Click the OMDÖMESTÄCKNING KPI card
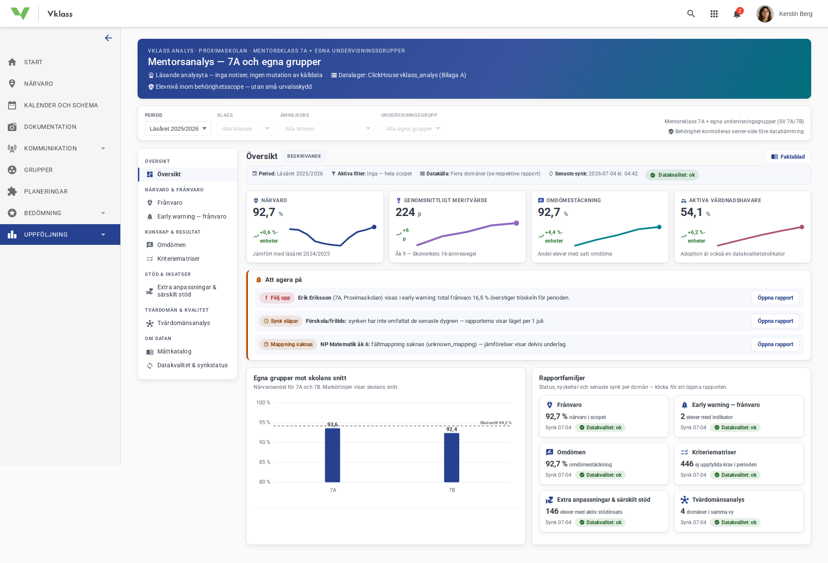This screenshot has width=828, height=563. coord(600,227)
